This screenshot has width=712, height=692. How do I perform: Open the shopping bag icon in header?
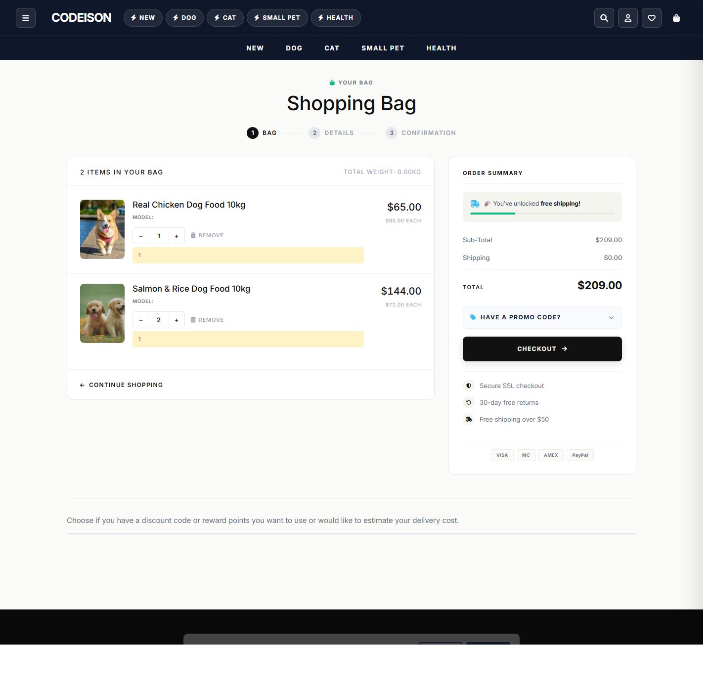tap(676, 18)
